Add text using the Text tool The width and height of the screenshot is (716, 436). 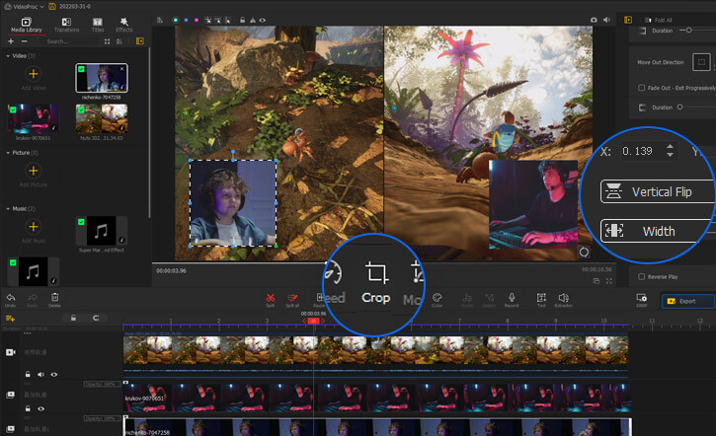[541, 297]
